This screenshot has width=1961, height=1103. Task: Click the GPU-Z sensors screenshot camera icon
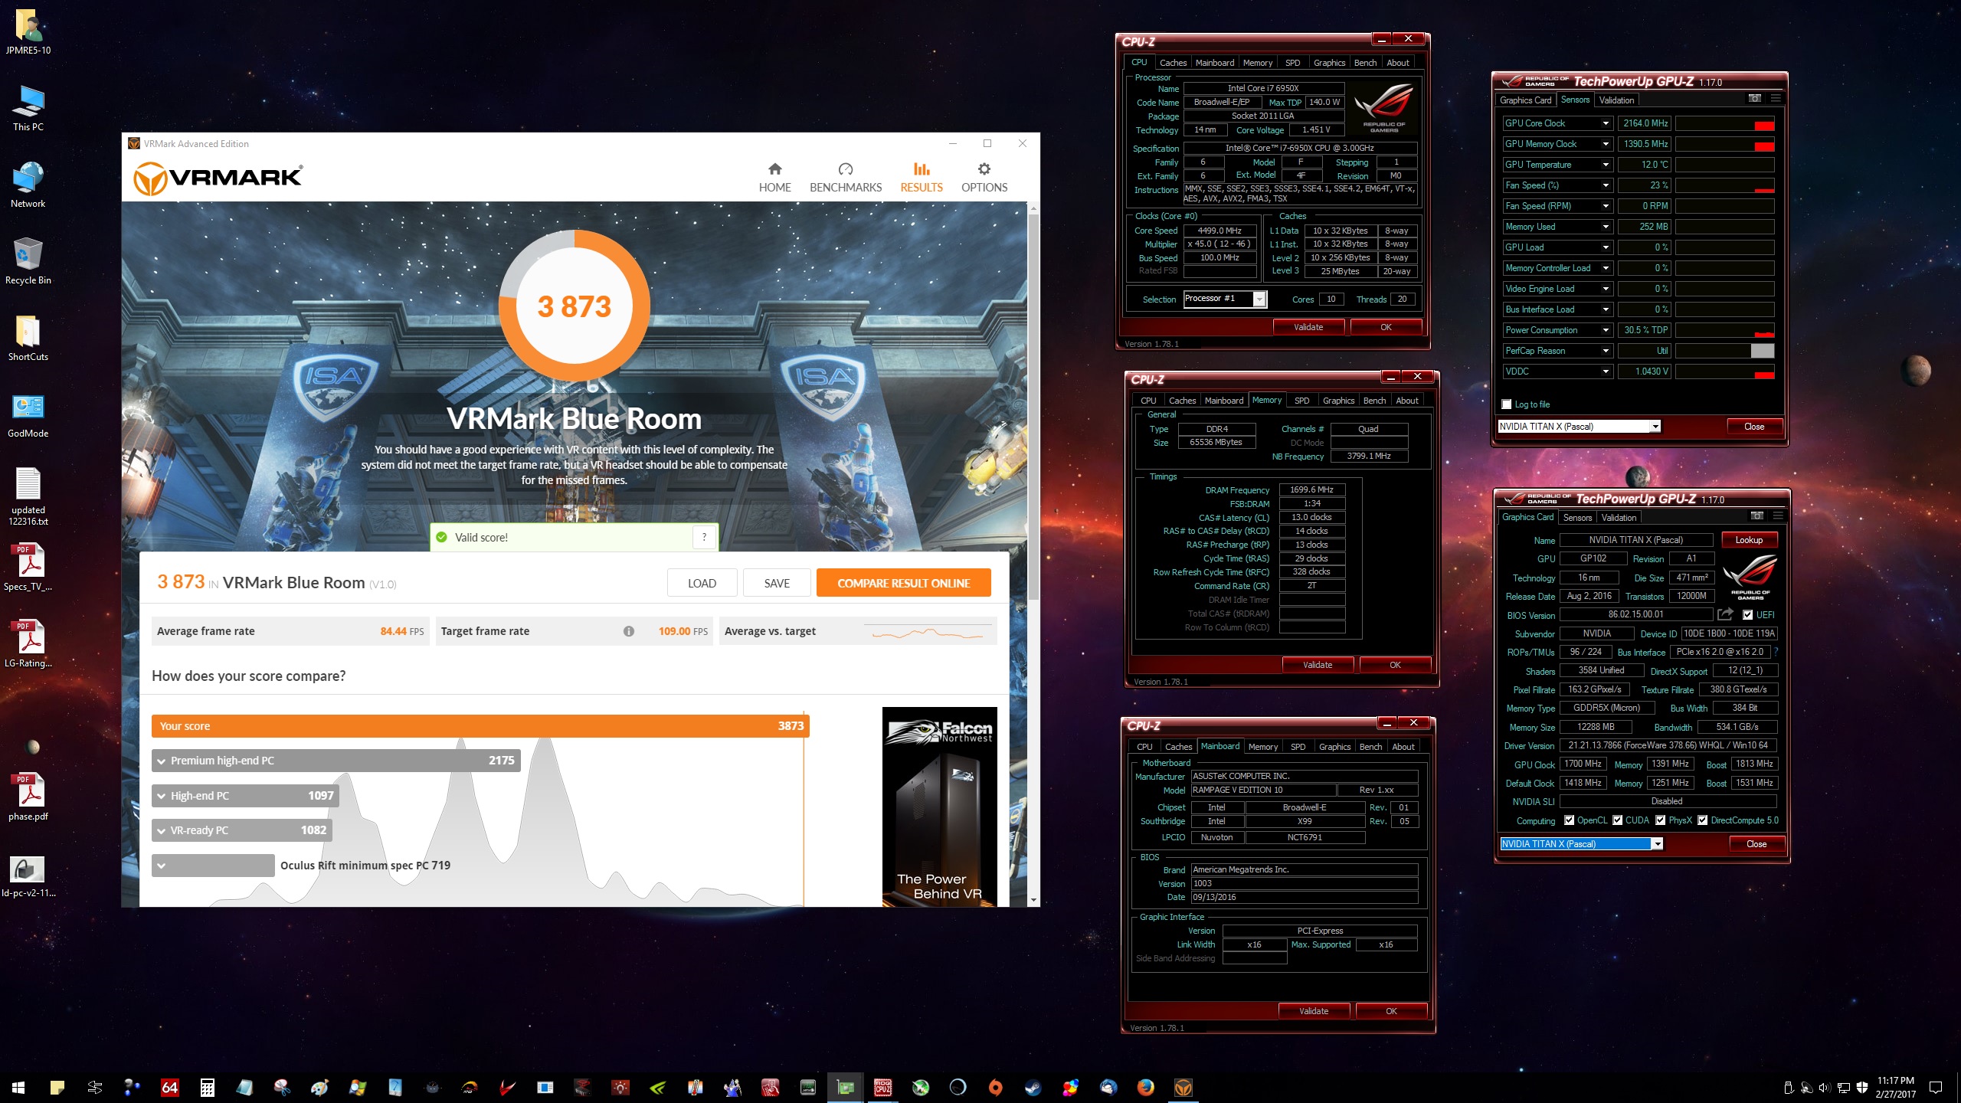click(x=1755, y=99)
